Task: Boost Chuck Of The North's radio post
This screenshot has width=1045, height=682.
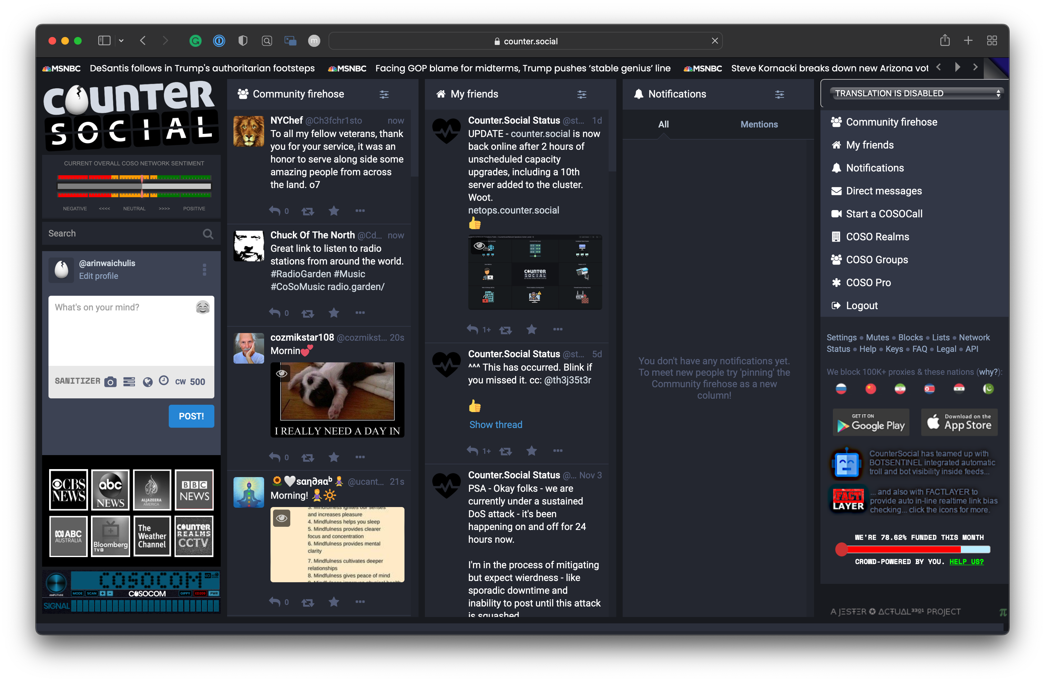Action: (x=308, y=313)
